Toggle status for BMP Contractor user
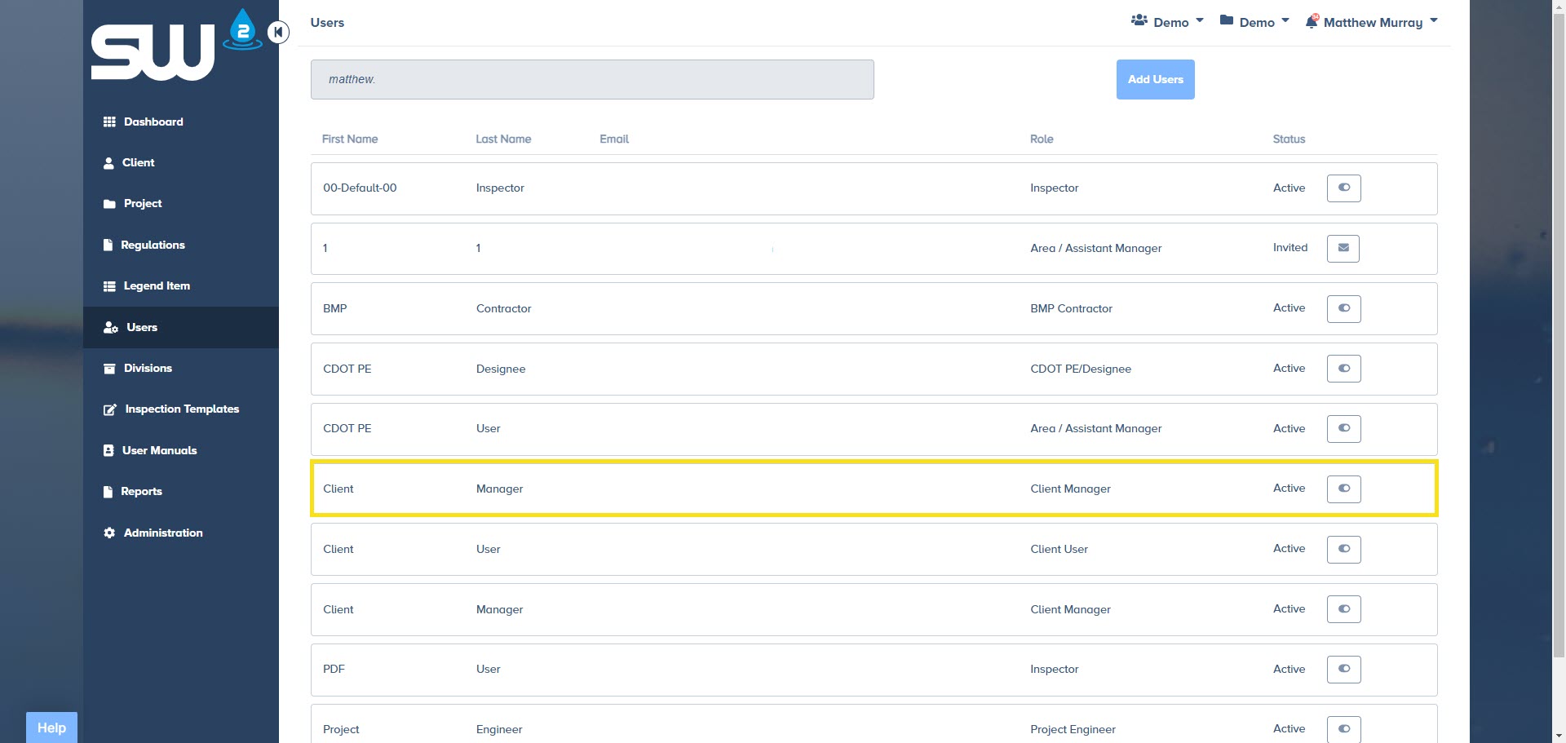This screenshot has height=743, width=1566. 1343,308
